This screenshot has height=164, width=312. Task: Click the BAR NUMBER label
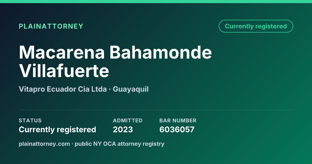pyautogui.click(x=178, y=121)
